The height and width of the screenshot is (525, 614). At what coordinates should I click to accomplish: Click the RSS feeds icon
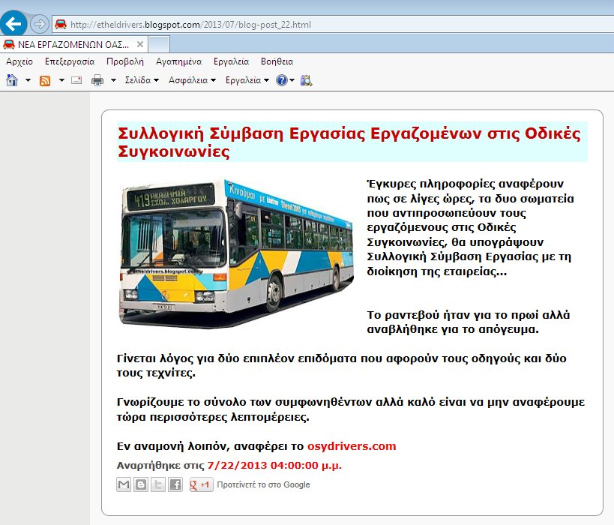45,81
